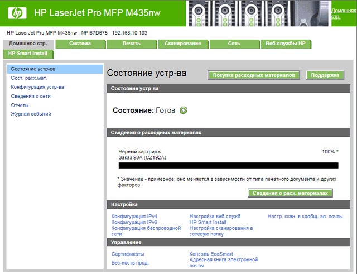Open Отчеты in sidebar

coord(20,105)
